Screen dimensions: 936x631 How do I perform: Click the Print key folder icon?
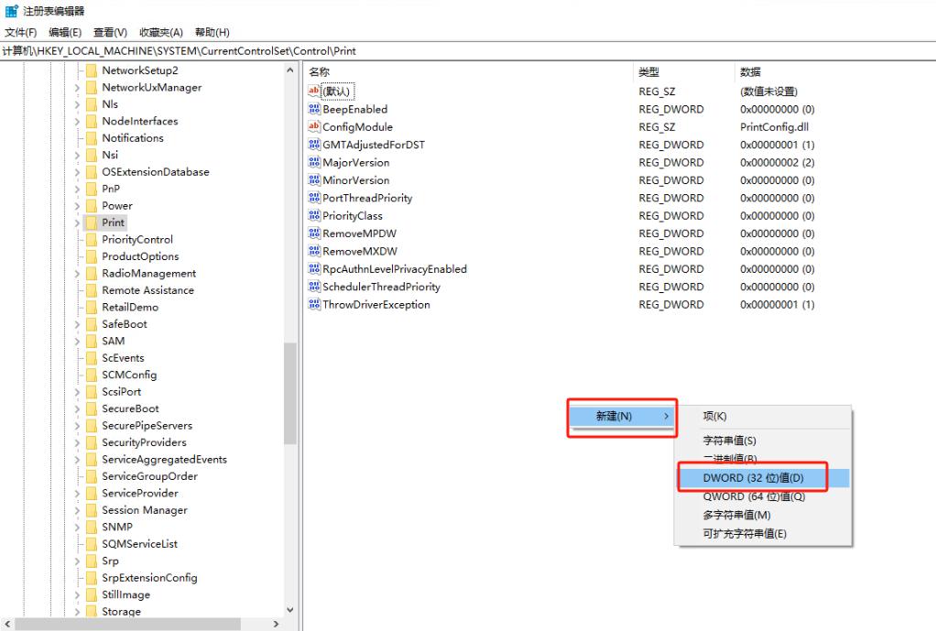pyautogui.click(x=93, y=223)
